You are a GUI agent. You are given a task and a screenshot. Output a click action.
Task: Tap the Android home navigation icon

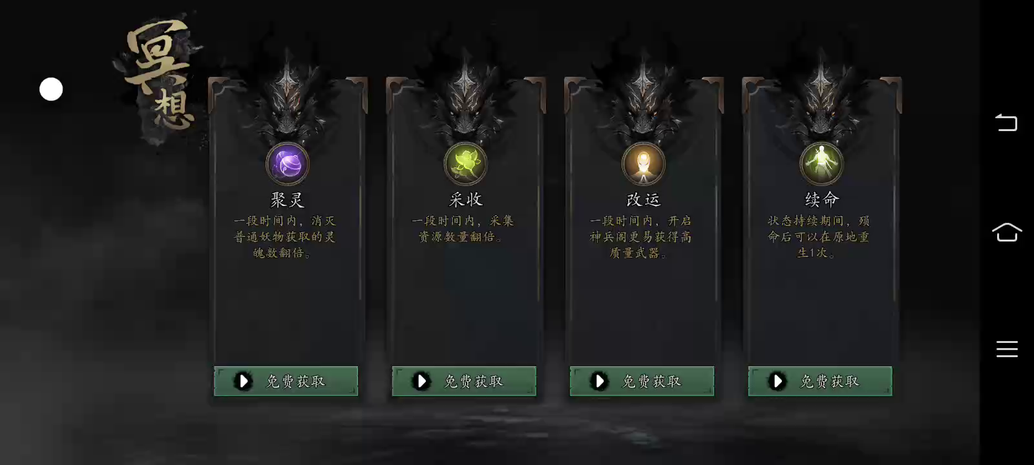pyautogui.click(x=1007, y=232)
